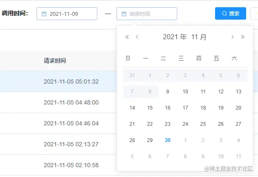Pick date 27 in the calendar
This screenshot has height=177, width=258.
click(238, 124)
